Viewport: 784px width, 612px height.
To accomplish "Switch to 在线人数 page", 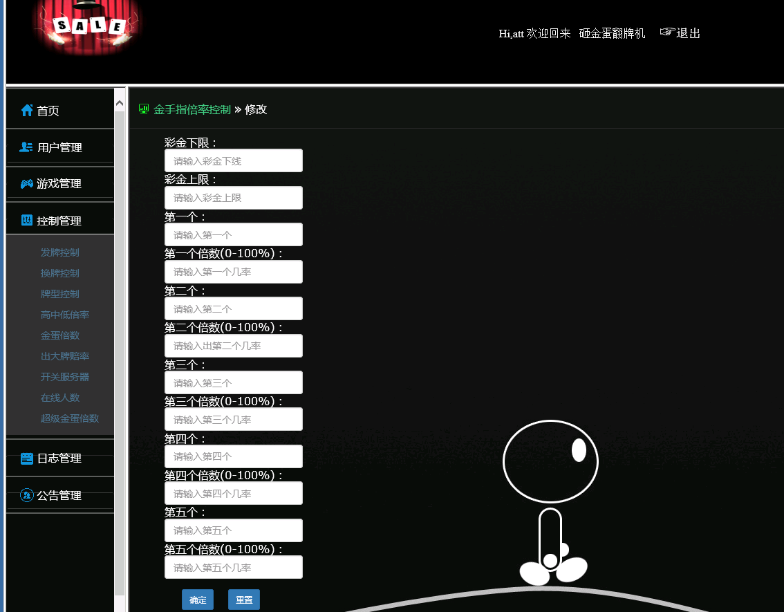I will point(59,397).
